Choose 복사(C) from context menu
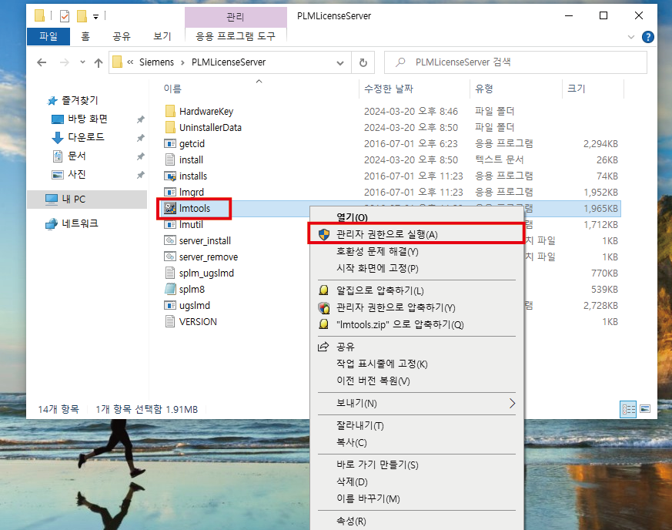 416,442
